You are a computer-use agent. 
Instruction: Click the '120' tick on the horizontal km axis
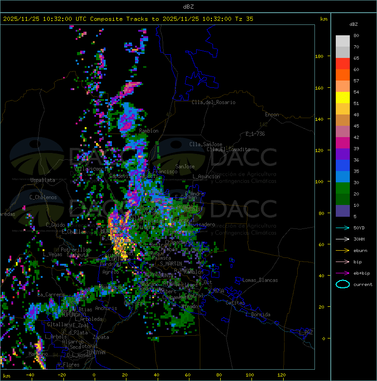[281, 375]
